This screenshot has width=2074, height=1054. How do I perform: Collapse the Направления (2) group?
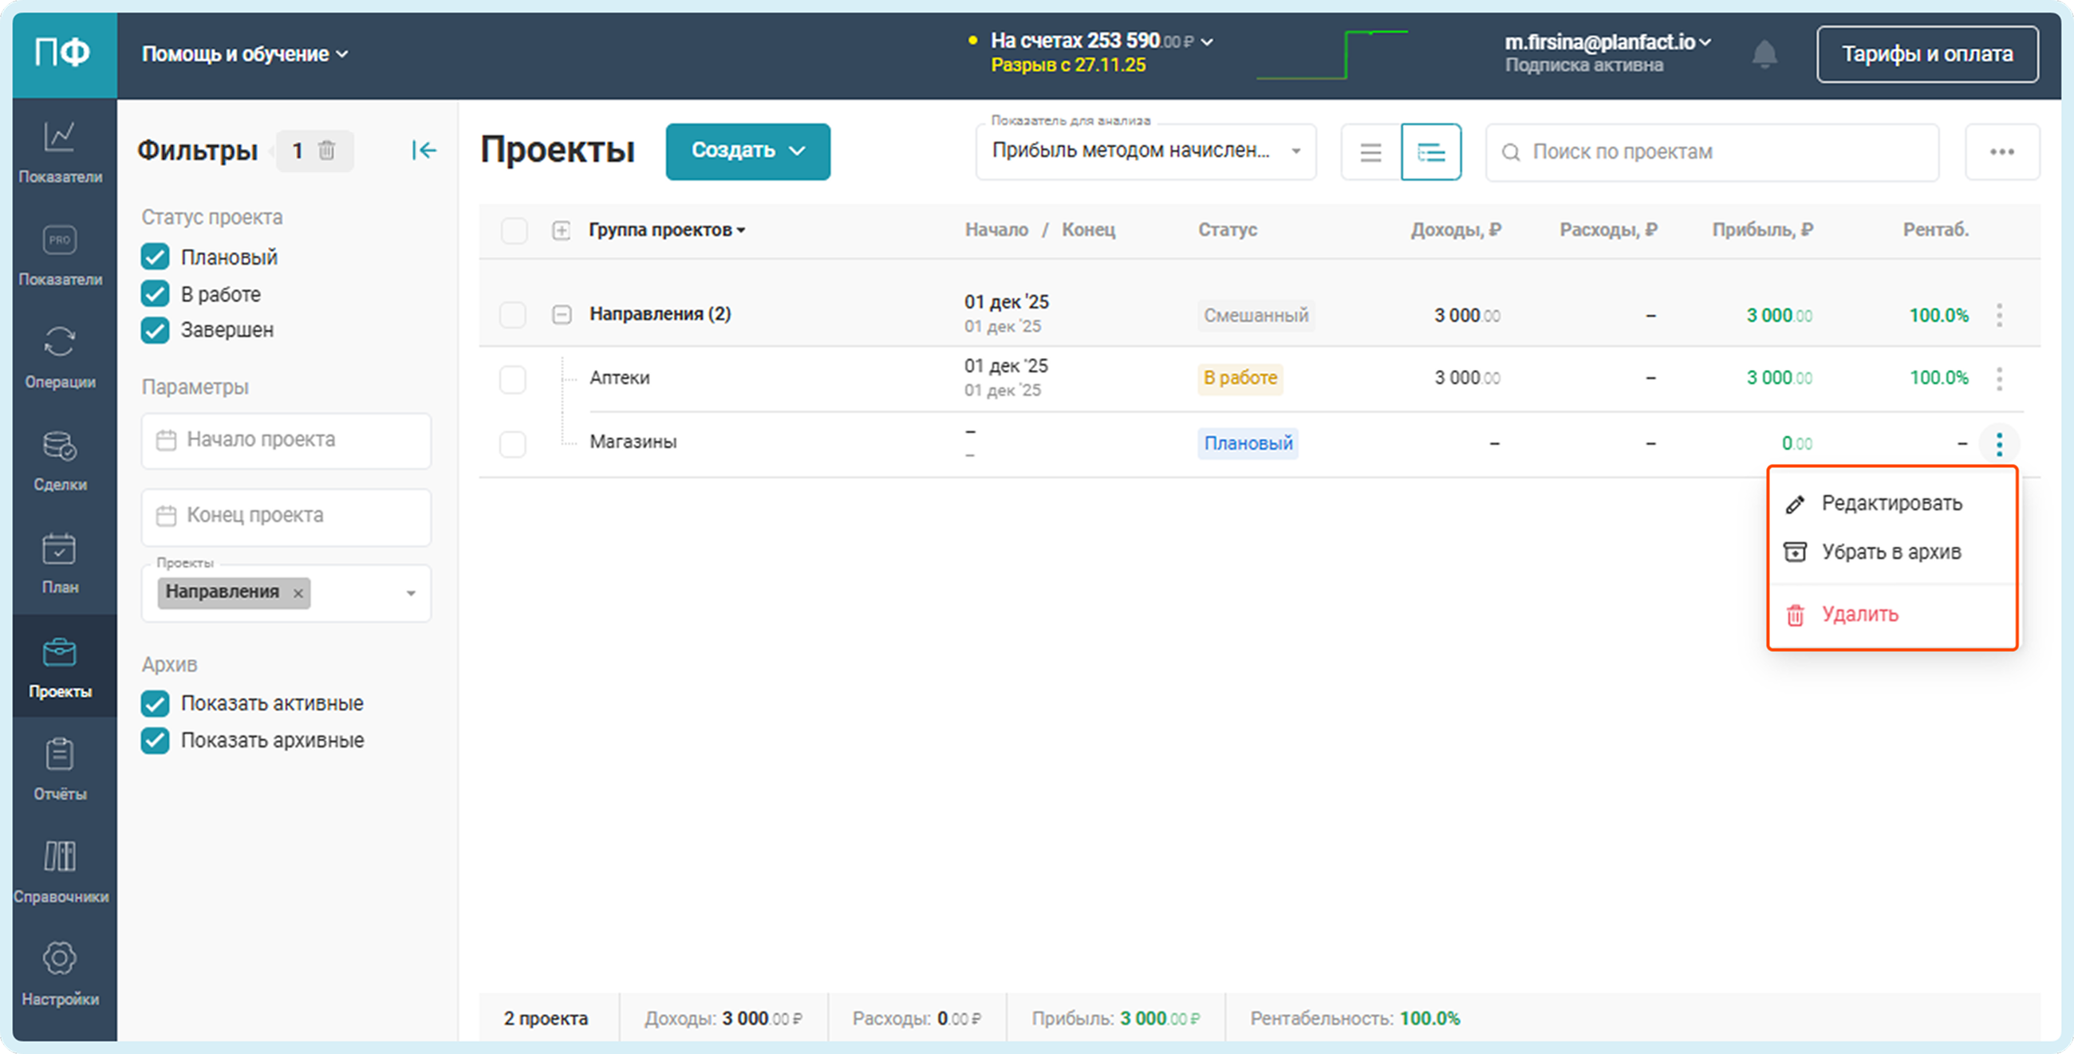(561, 315)
